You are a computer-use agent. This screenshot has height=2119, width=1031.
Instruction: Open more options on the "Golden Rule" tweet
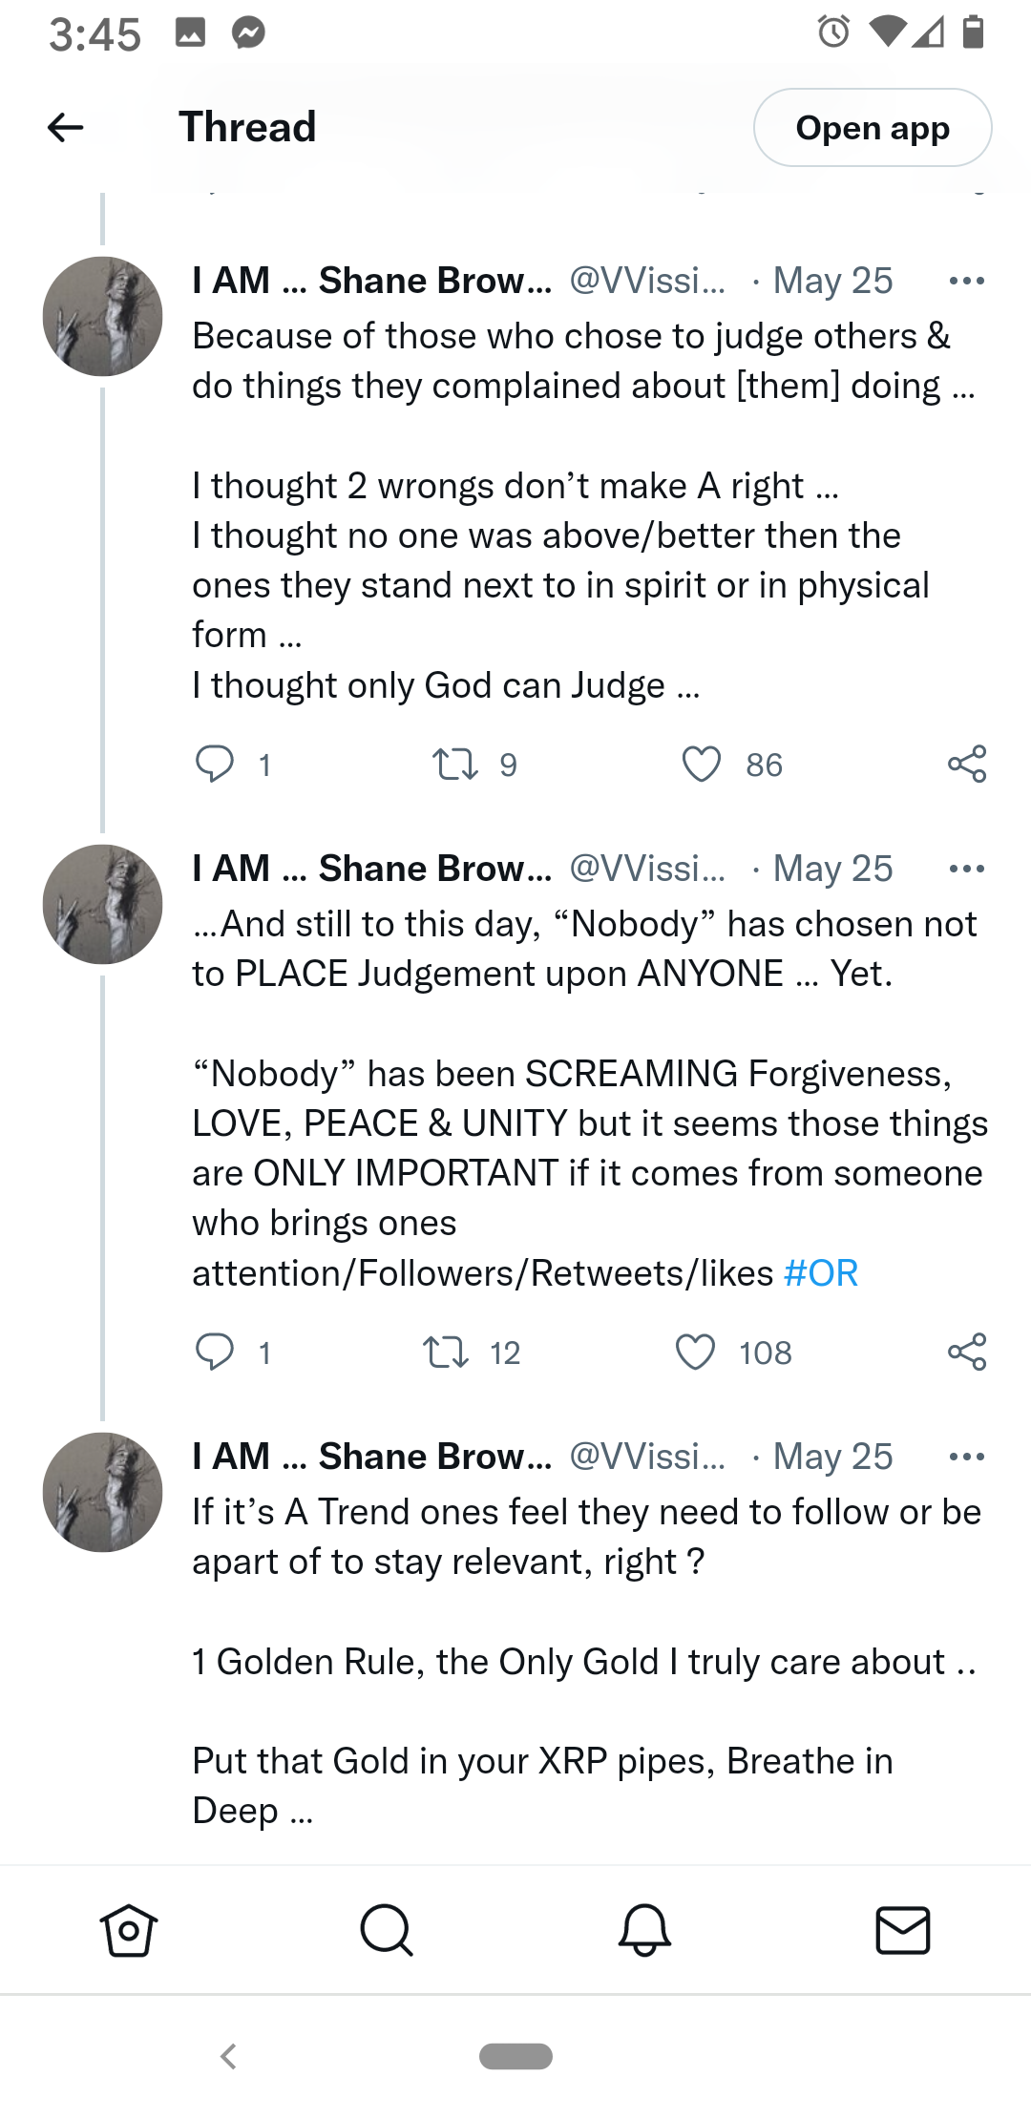(x=966, y=1457)
